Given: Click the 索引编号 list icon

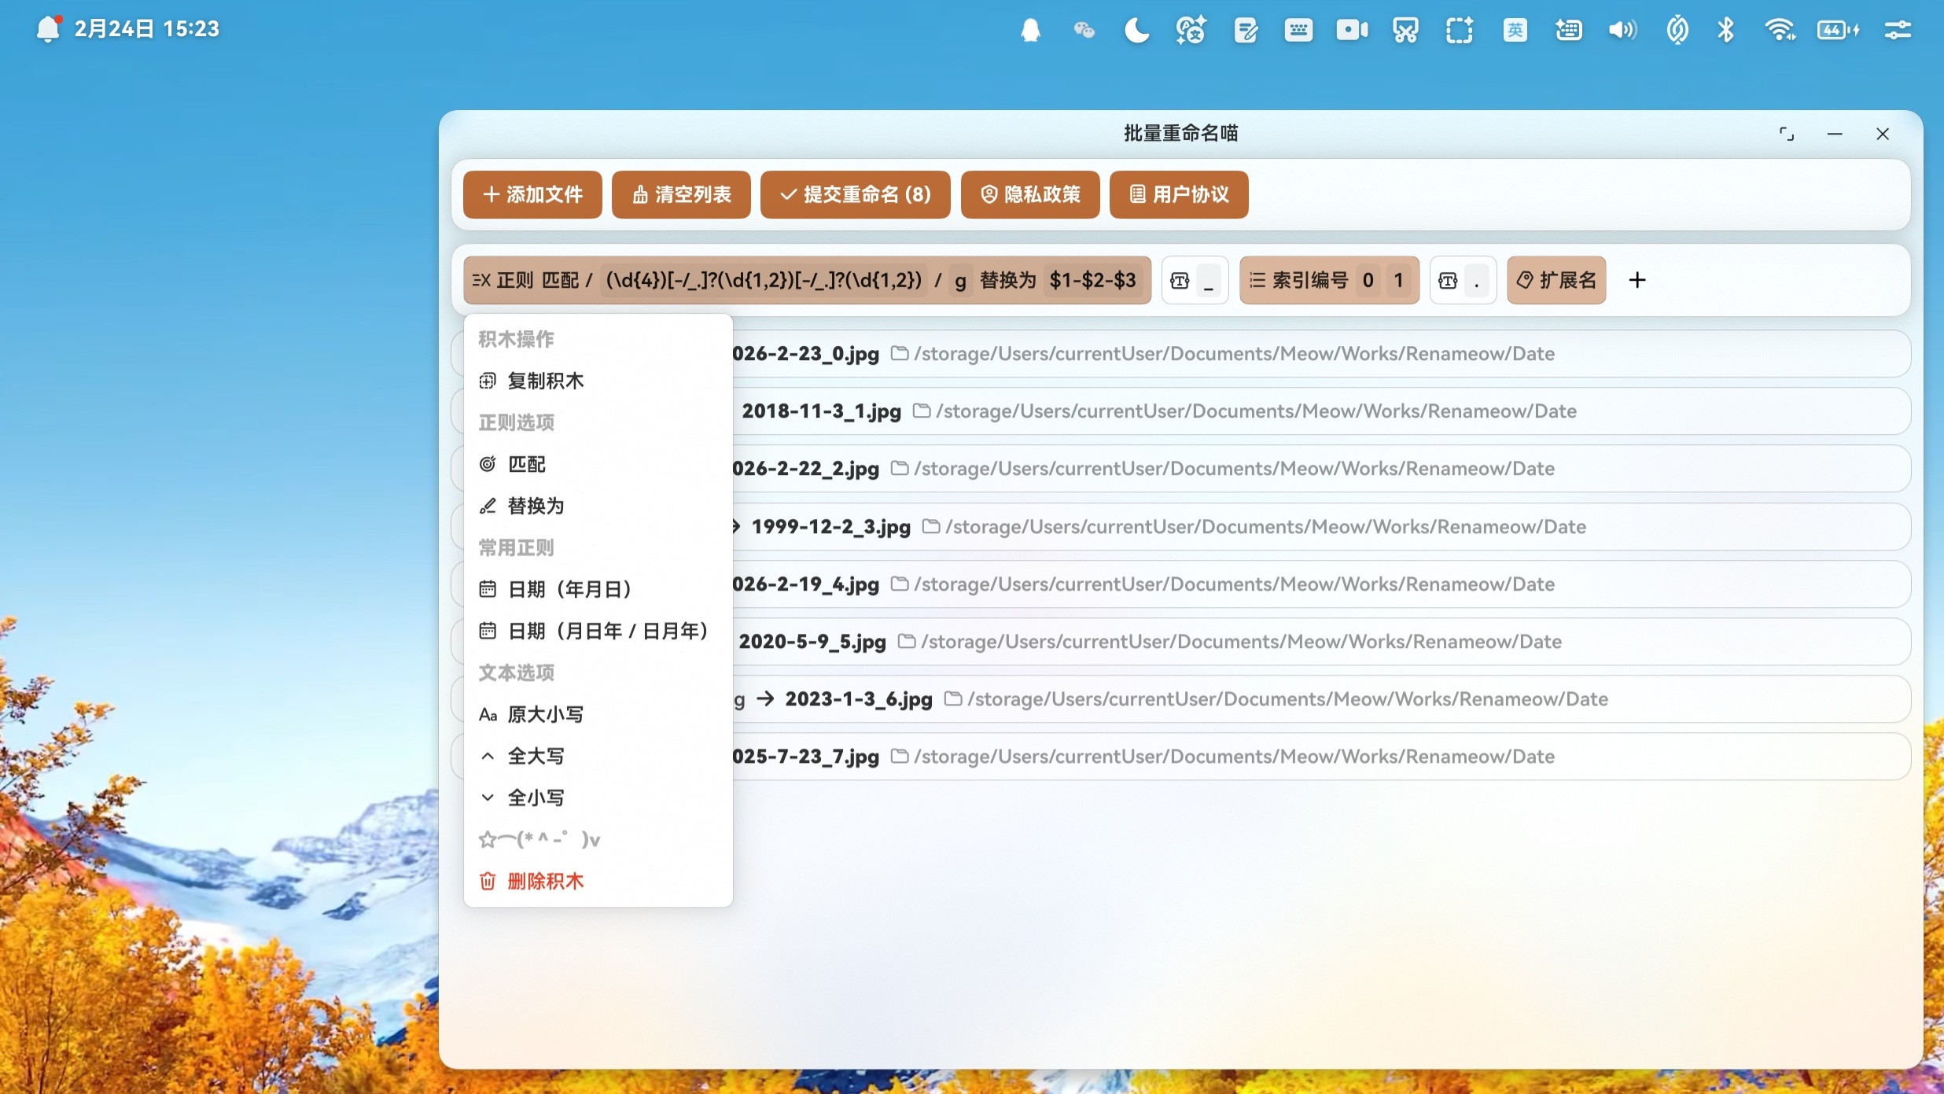Looking at the screenshot, I should [1258, 280].
